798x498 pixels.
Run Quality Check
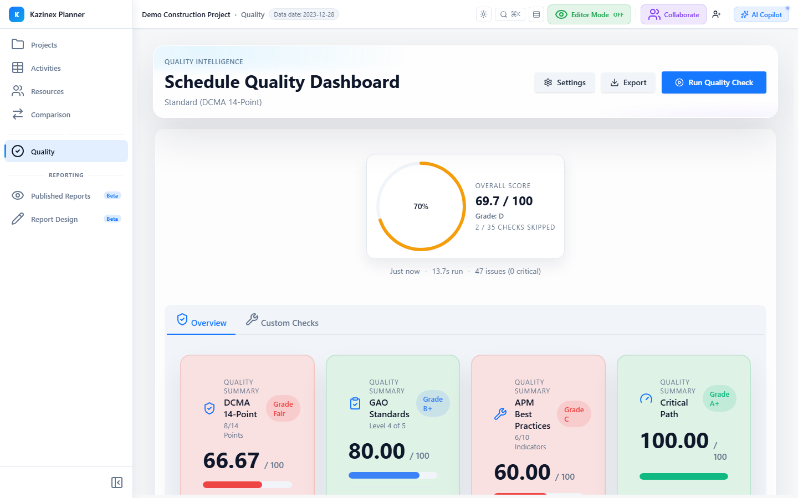click(714, 82)
